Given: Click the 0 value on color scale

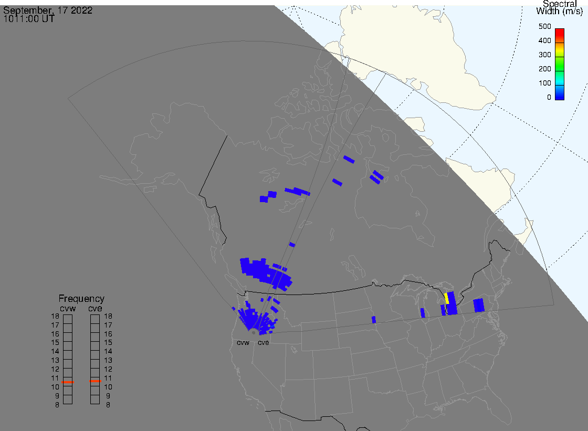Looking at the screenshot, I should (x=549, y=98).
